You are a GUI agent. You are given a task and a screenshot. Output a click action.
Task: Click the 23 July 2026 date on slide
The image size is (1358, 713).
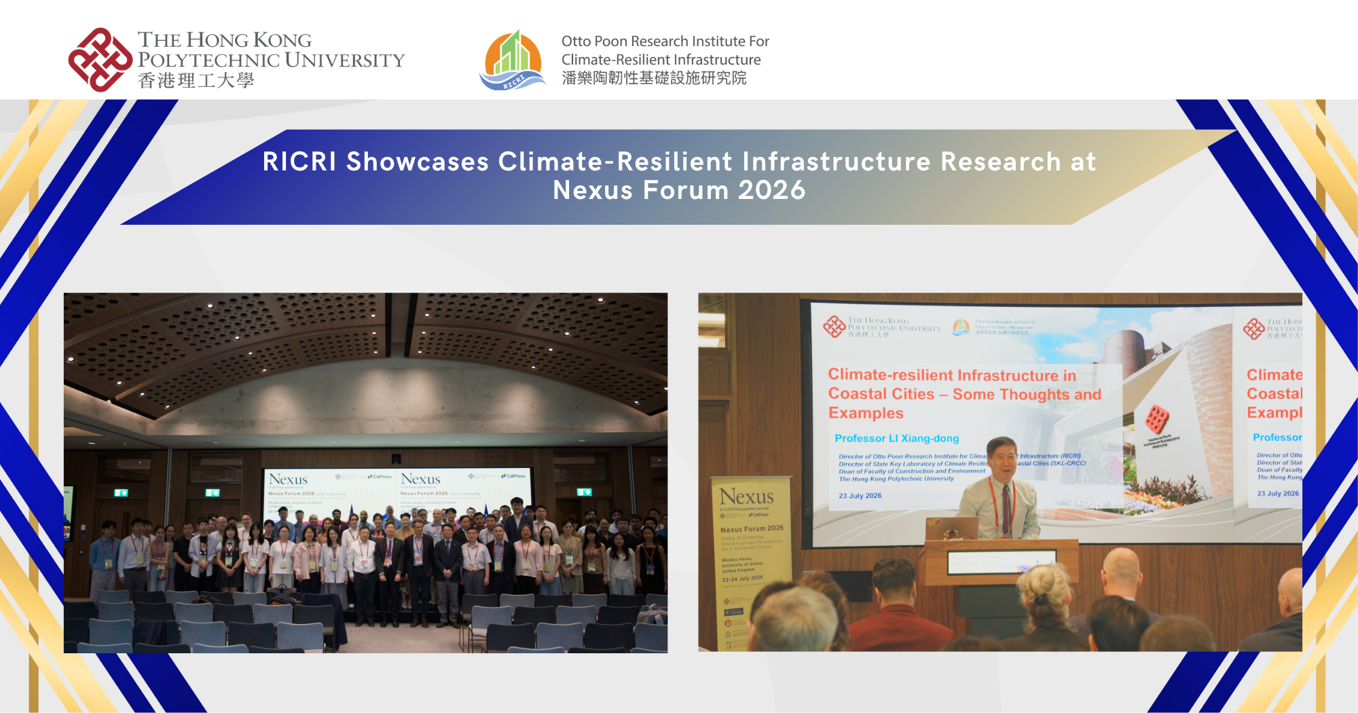(860, 496)
